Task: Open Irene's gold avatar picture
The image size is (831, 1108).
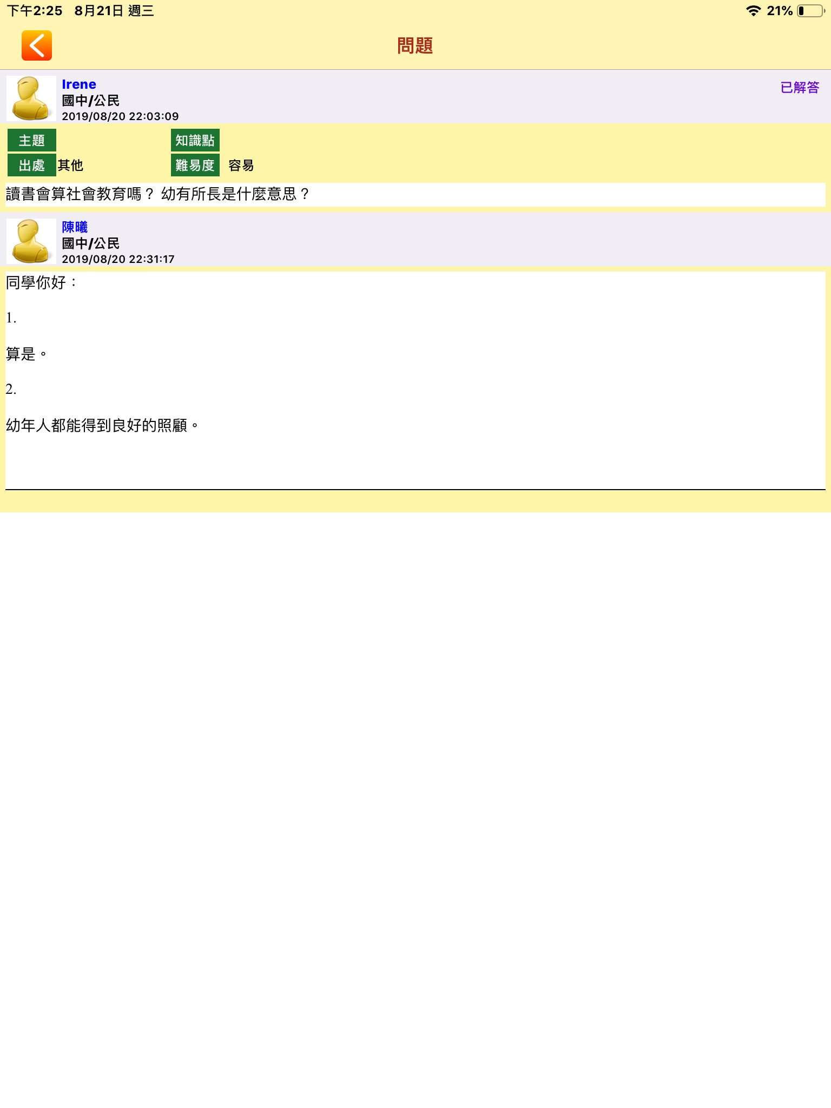Action: tap(31, 98)
